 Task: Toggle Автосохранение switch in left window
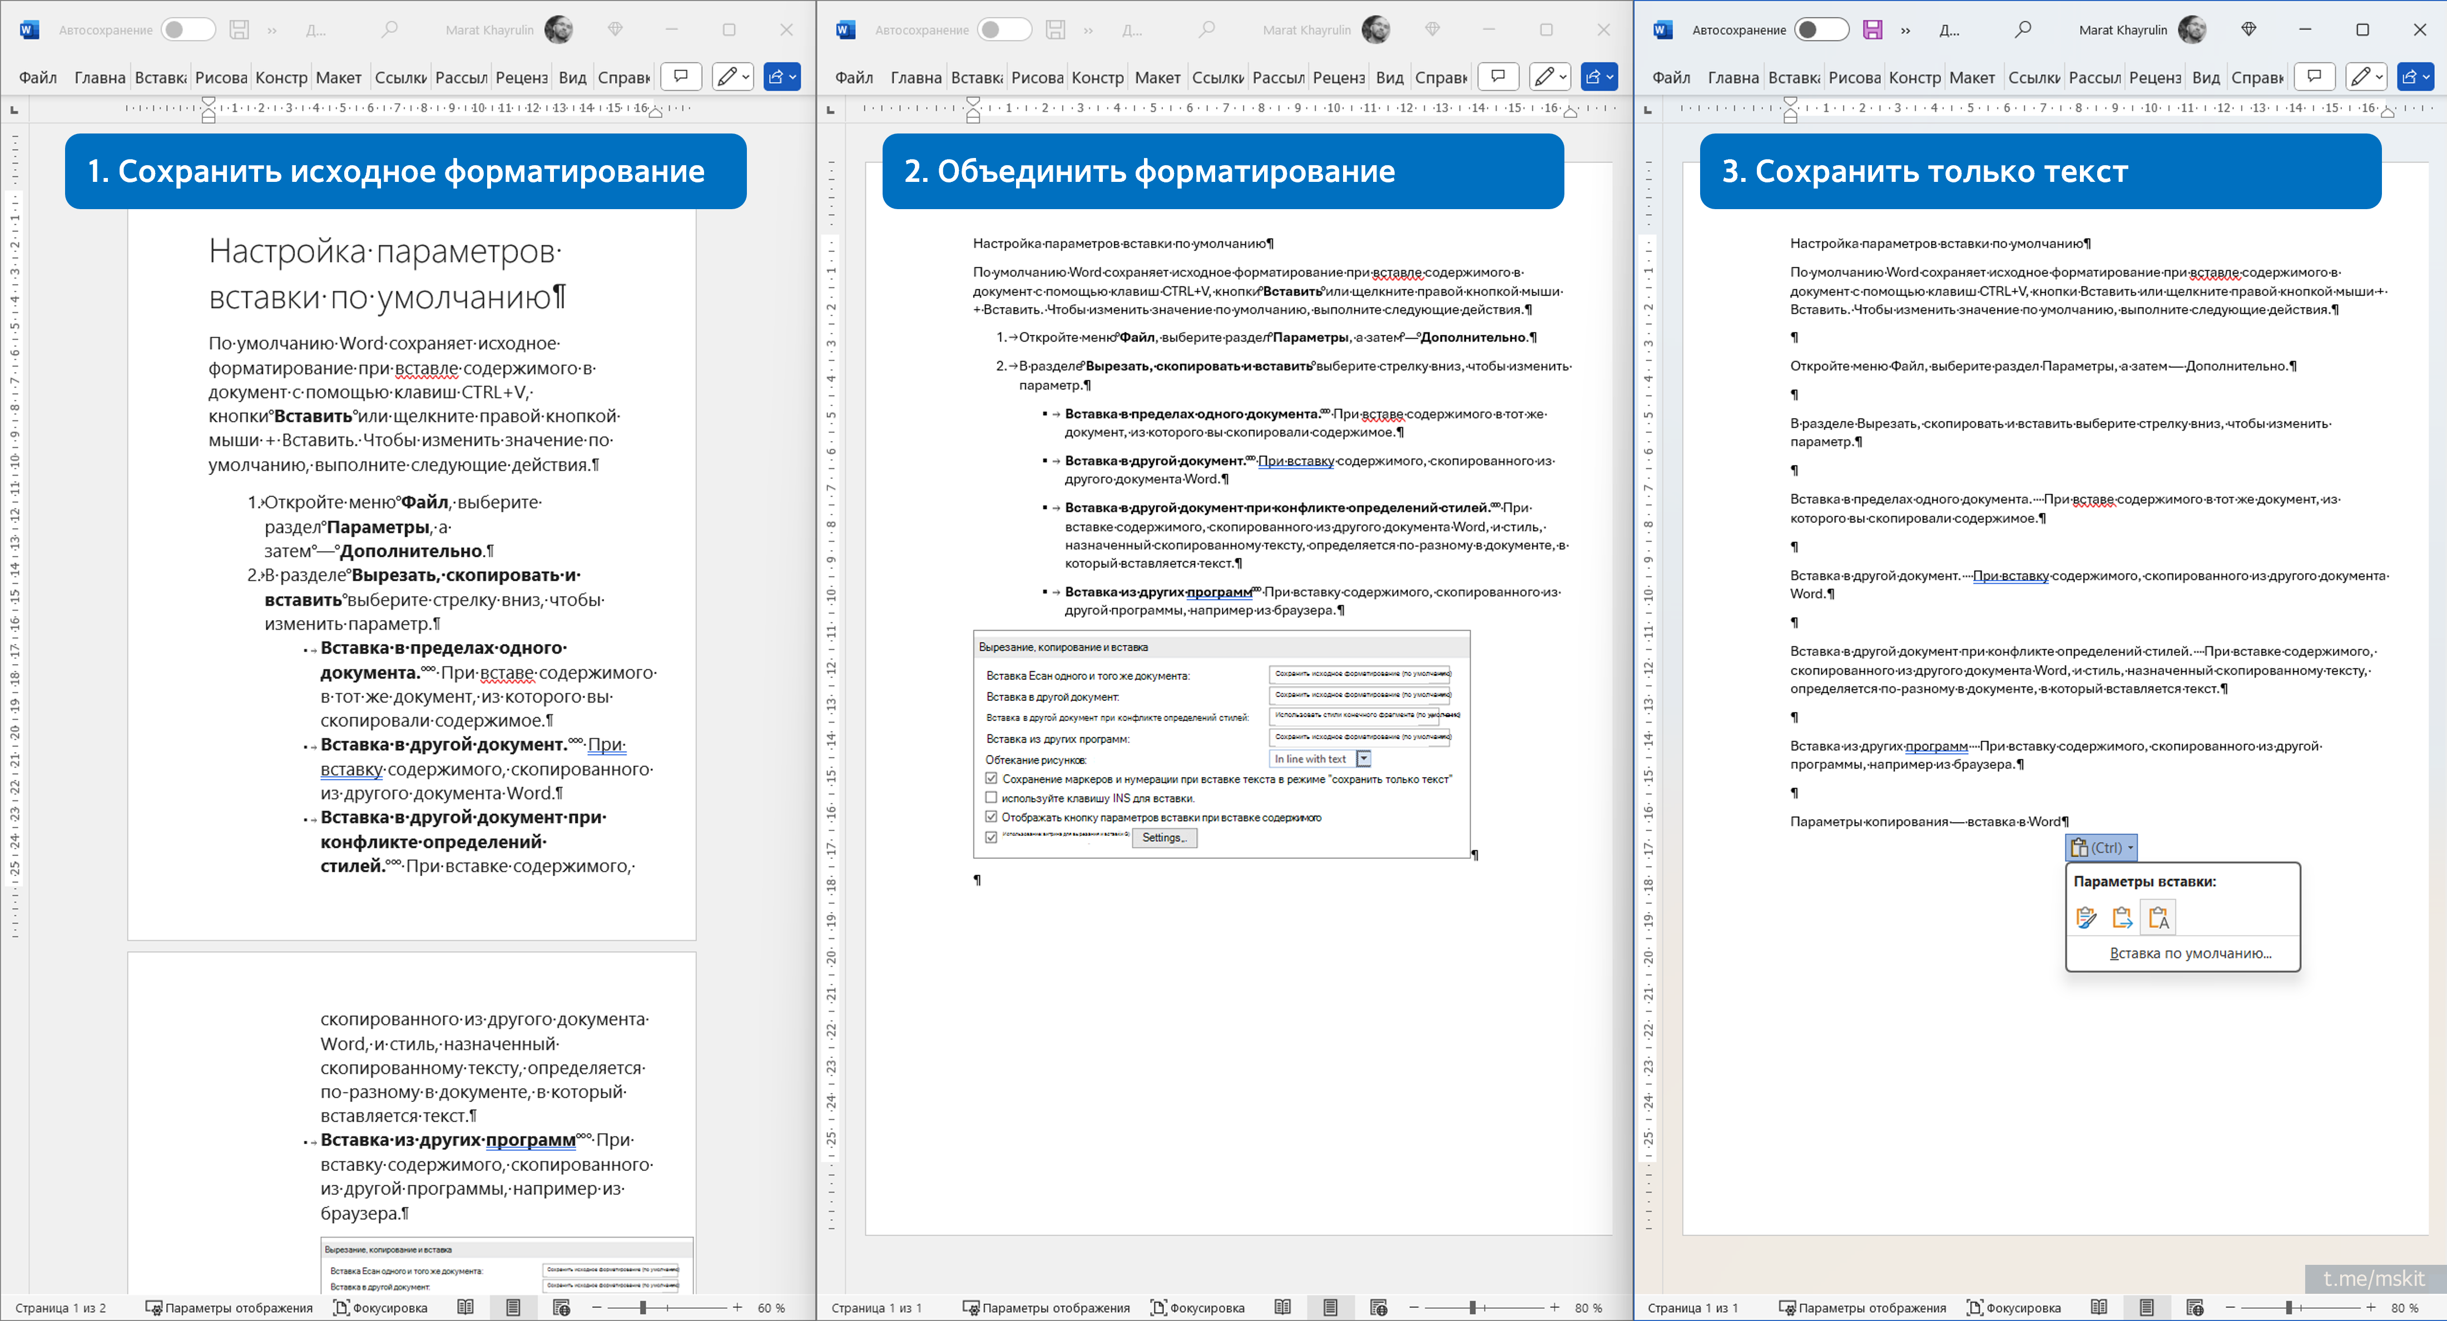click(x=187, y=29)
